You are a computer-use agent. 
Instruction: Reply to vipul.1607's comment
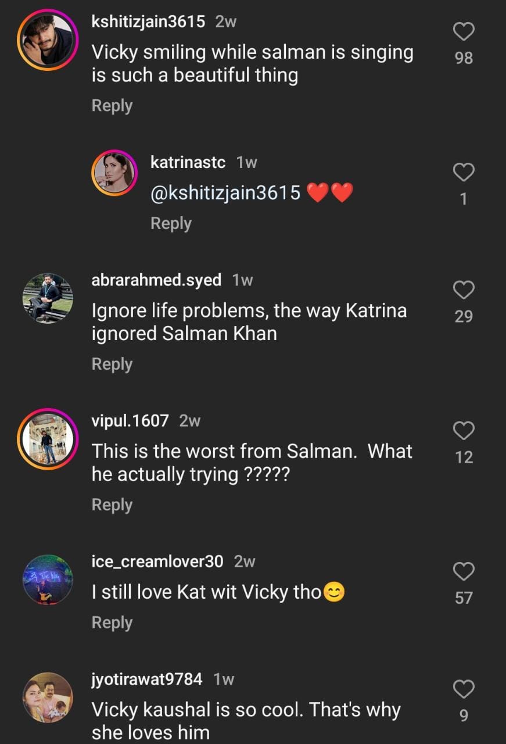(112, 505)
